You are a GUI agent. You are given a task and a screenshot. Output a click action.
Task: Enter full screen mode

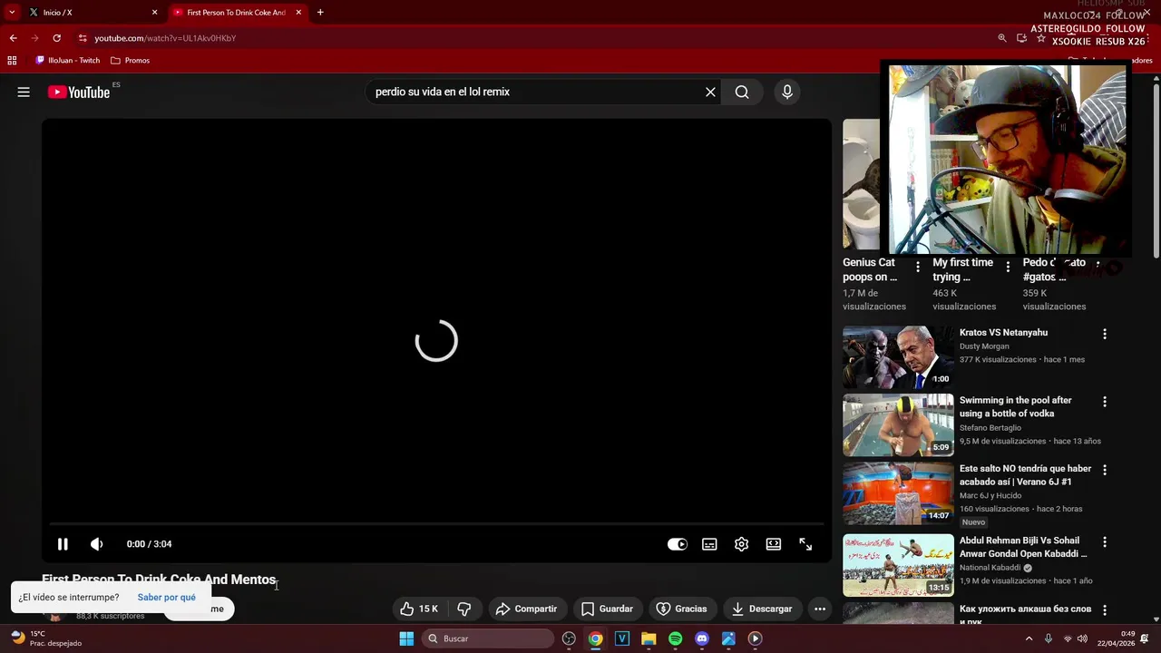805,544
